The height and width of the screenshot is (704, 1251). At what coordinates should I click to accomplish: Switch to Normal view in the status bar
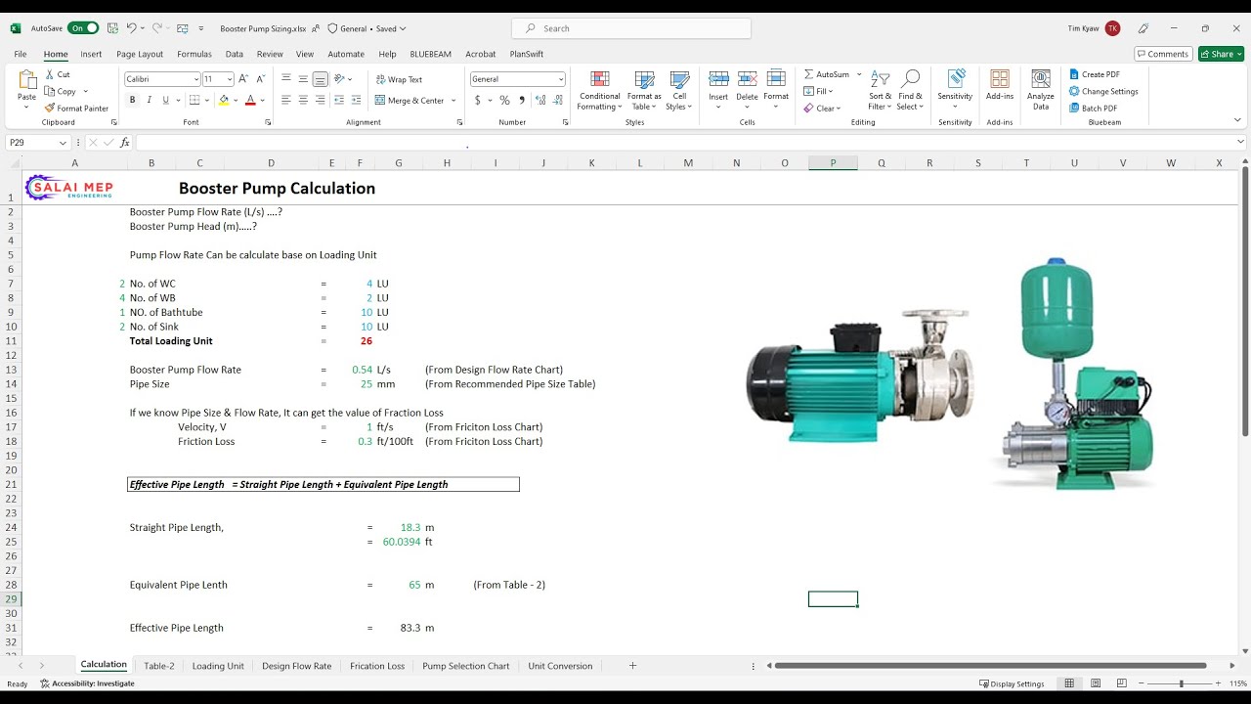point(1069,683)
